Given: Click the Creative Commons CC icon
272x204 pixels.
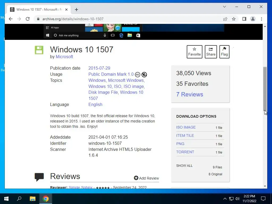Looking at the screenshot, I should (138, 75).
